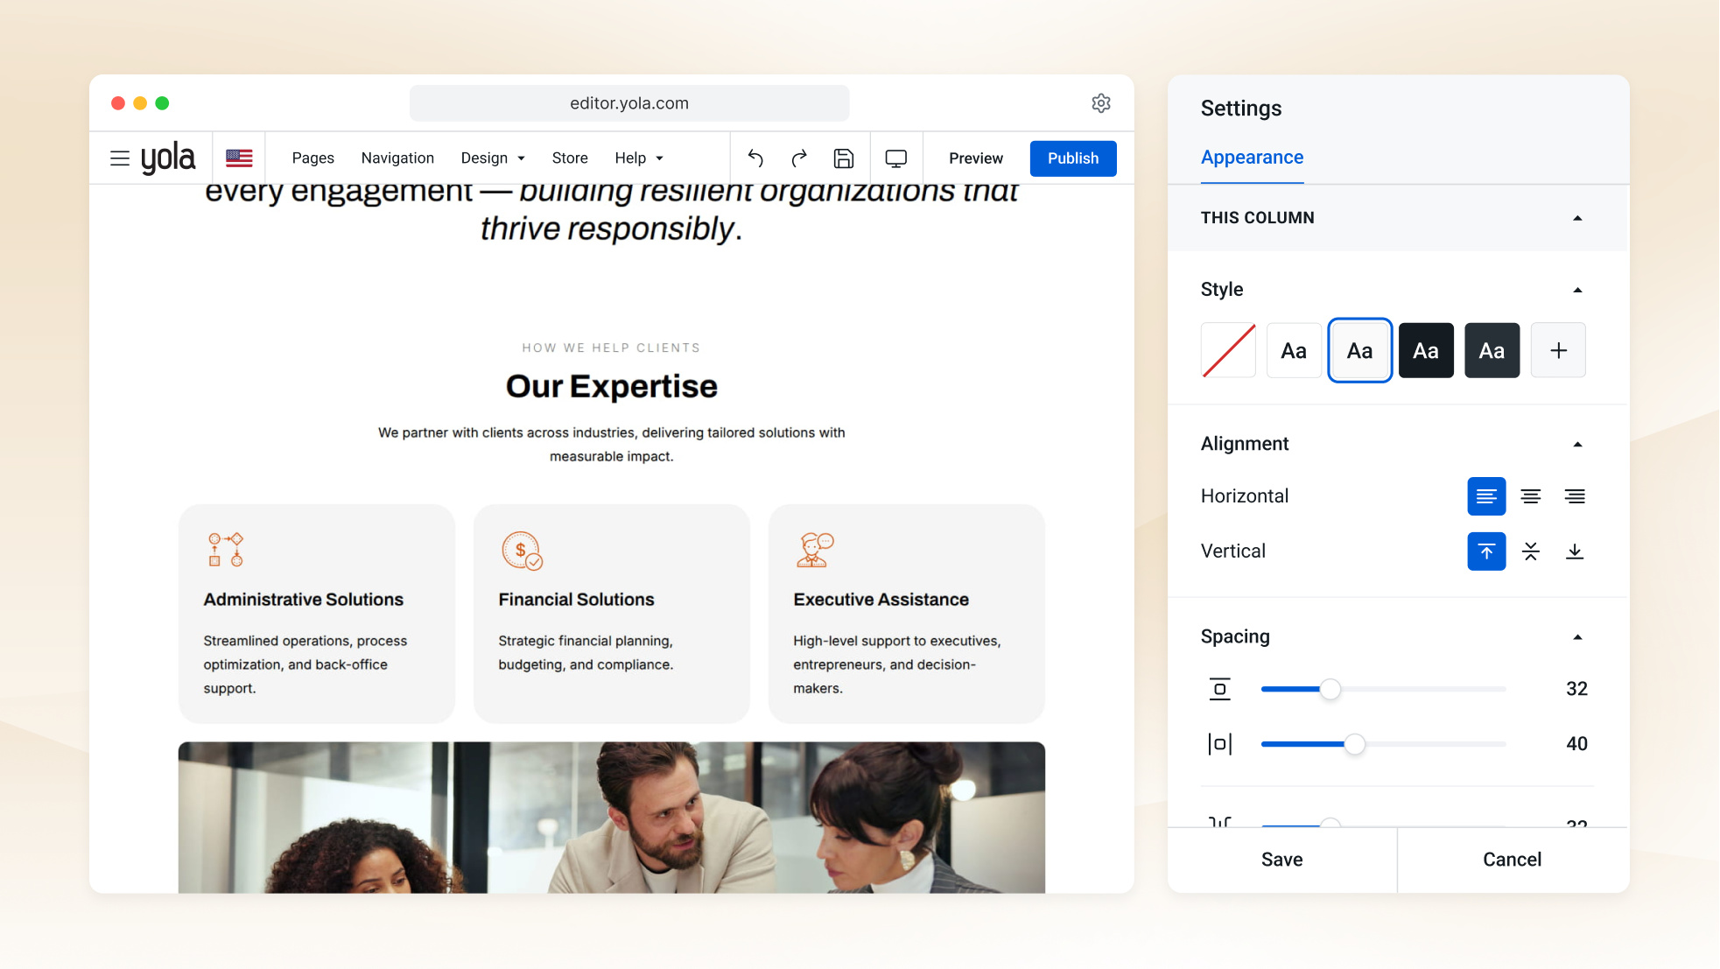
Task: Click the Executive Assistance person icon
Action: point(815,550)
